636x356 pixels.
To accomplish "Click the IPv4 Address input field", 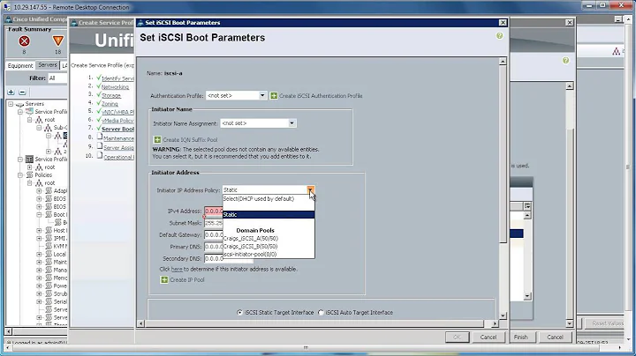I will tap(214, 211).
